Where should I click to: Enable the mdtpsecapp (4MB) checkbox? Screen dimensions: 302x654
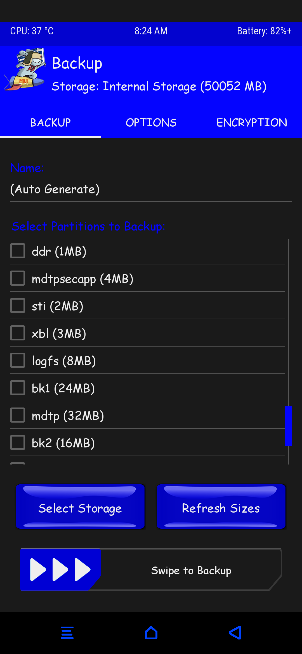click(18, 278)
